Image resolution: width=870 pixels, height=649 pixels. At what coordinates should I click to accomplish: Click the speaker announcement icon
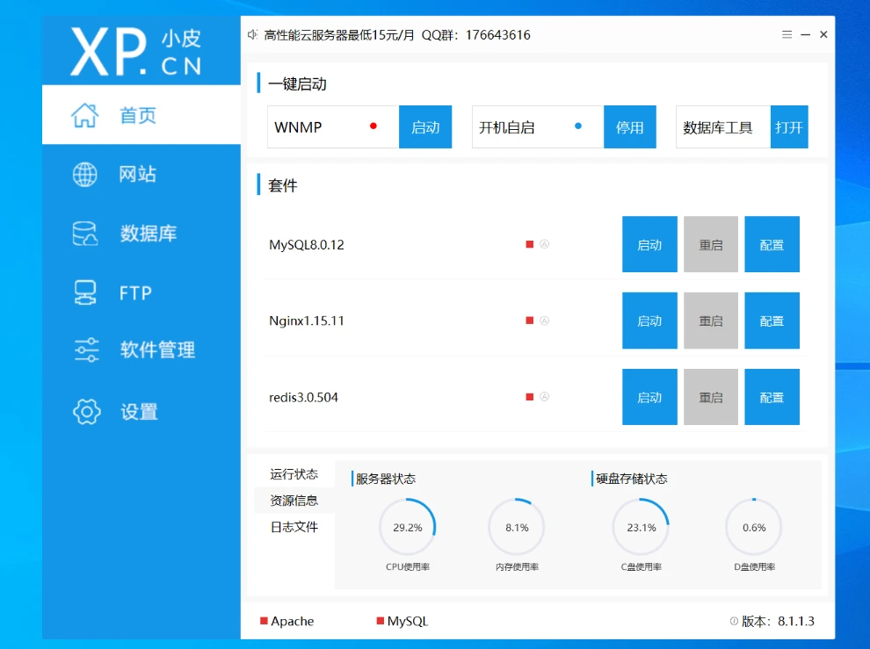[x=252, y=35]
